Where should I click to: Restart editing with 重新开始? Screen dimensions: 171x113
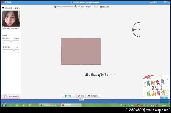coord(104,7)
